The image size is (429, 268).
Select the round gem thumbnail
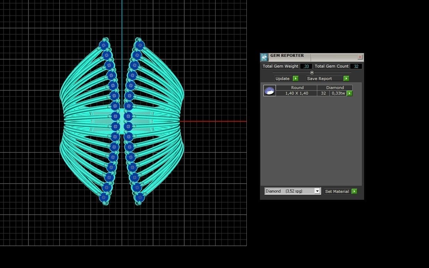click(270, 91)
